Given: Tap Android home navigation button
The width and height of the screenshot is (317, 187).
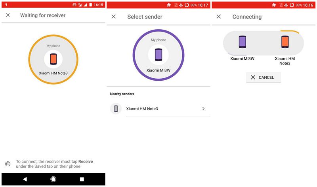Looking at the screenshot, I should [x=53, y=179].
